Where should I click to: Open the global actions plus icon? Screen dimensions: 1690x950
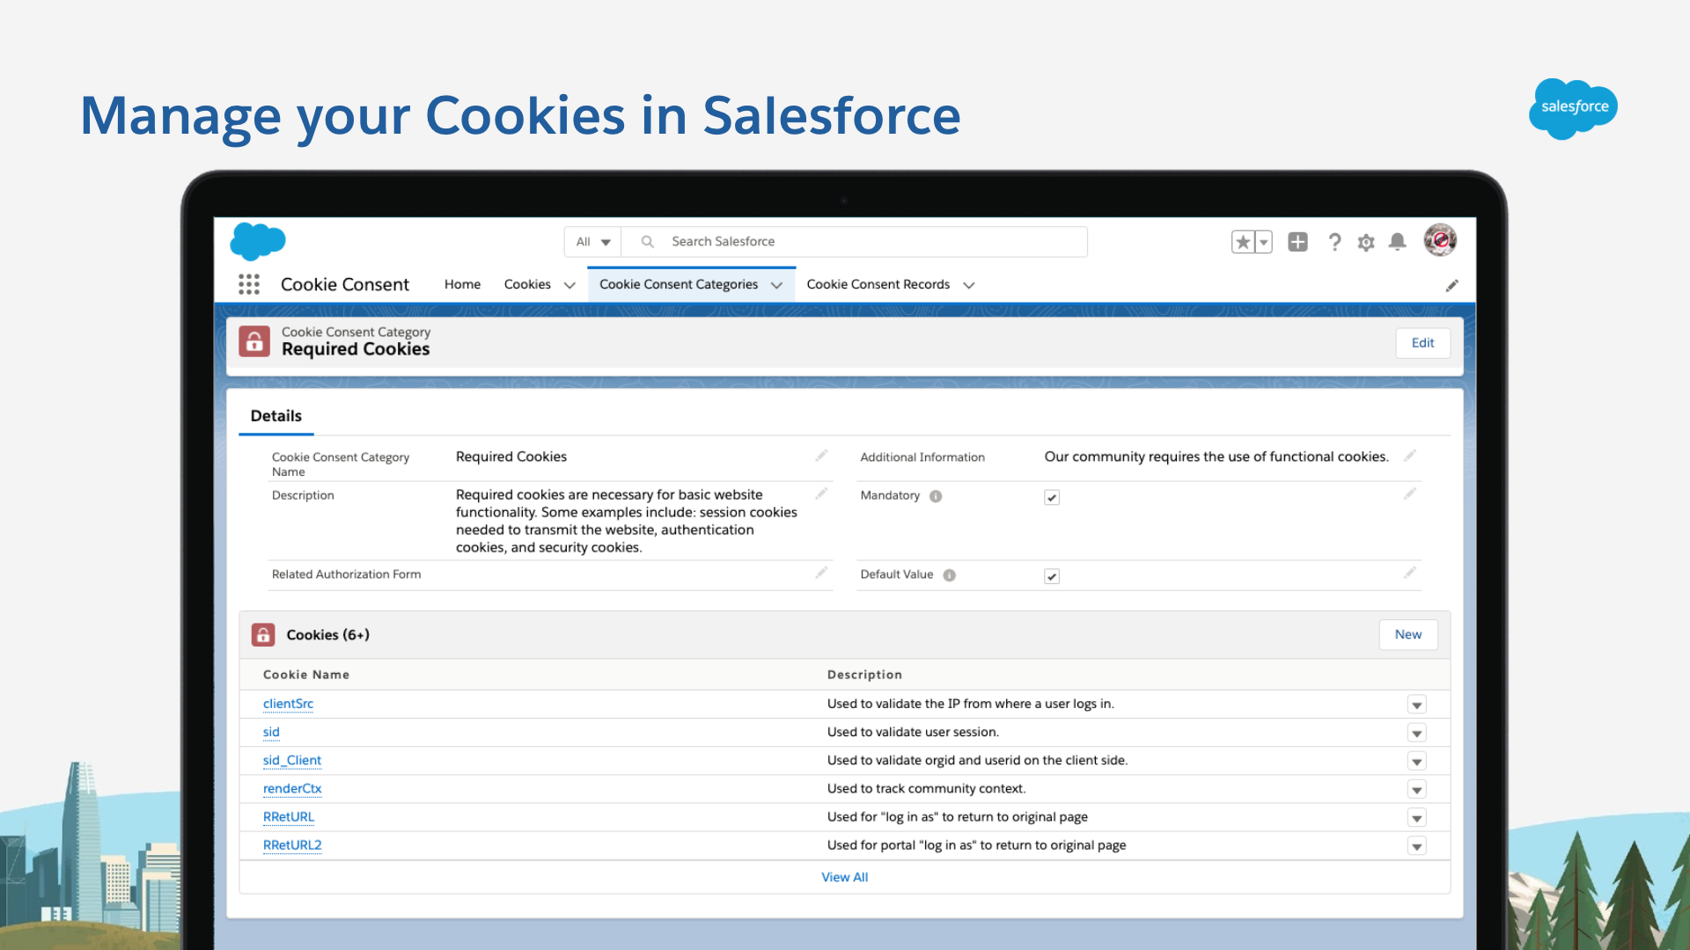[1297, 241]
